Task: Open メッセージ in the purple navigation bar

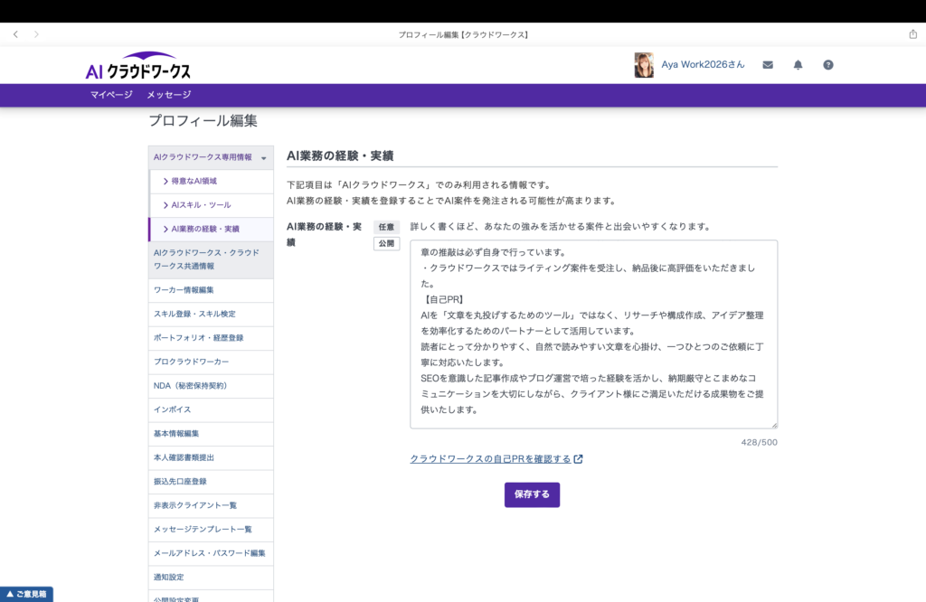Action: click(169, 94)
